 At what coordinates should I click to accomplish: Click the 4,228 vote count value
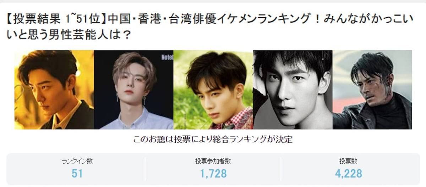tap(348, 174)
